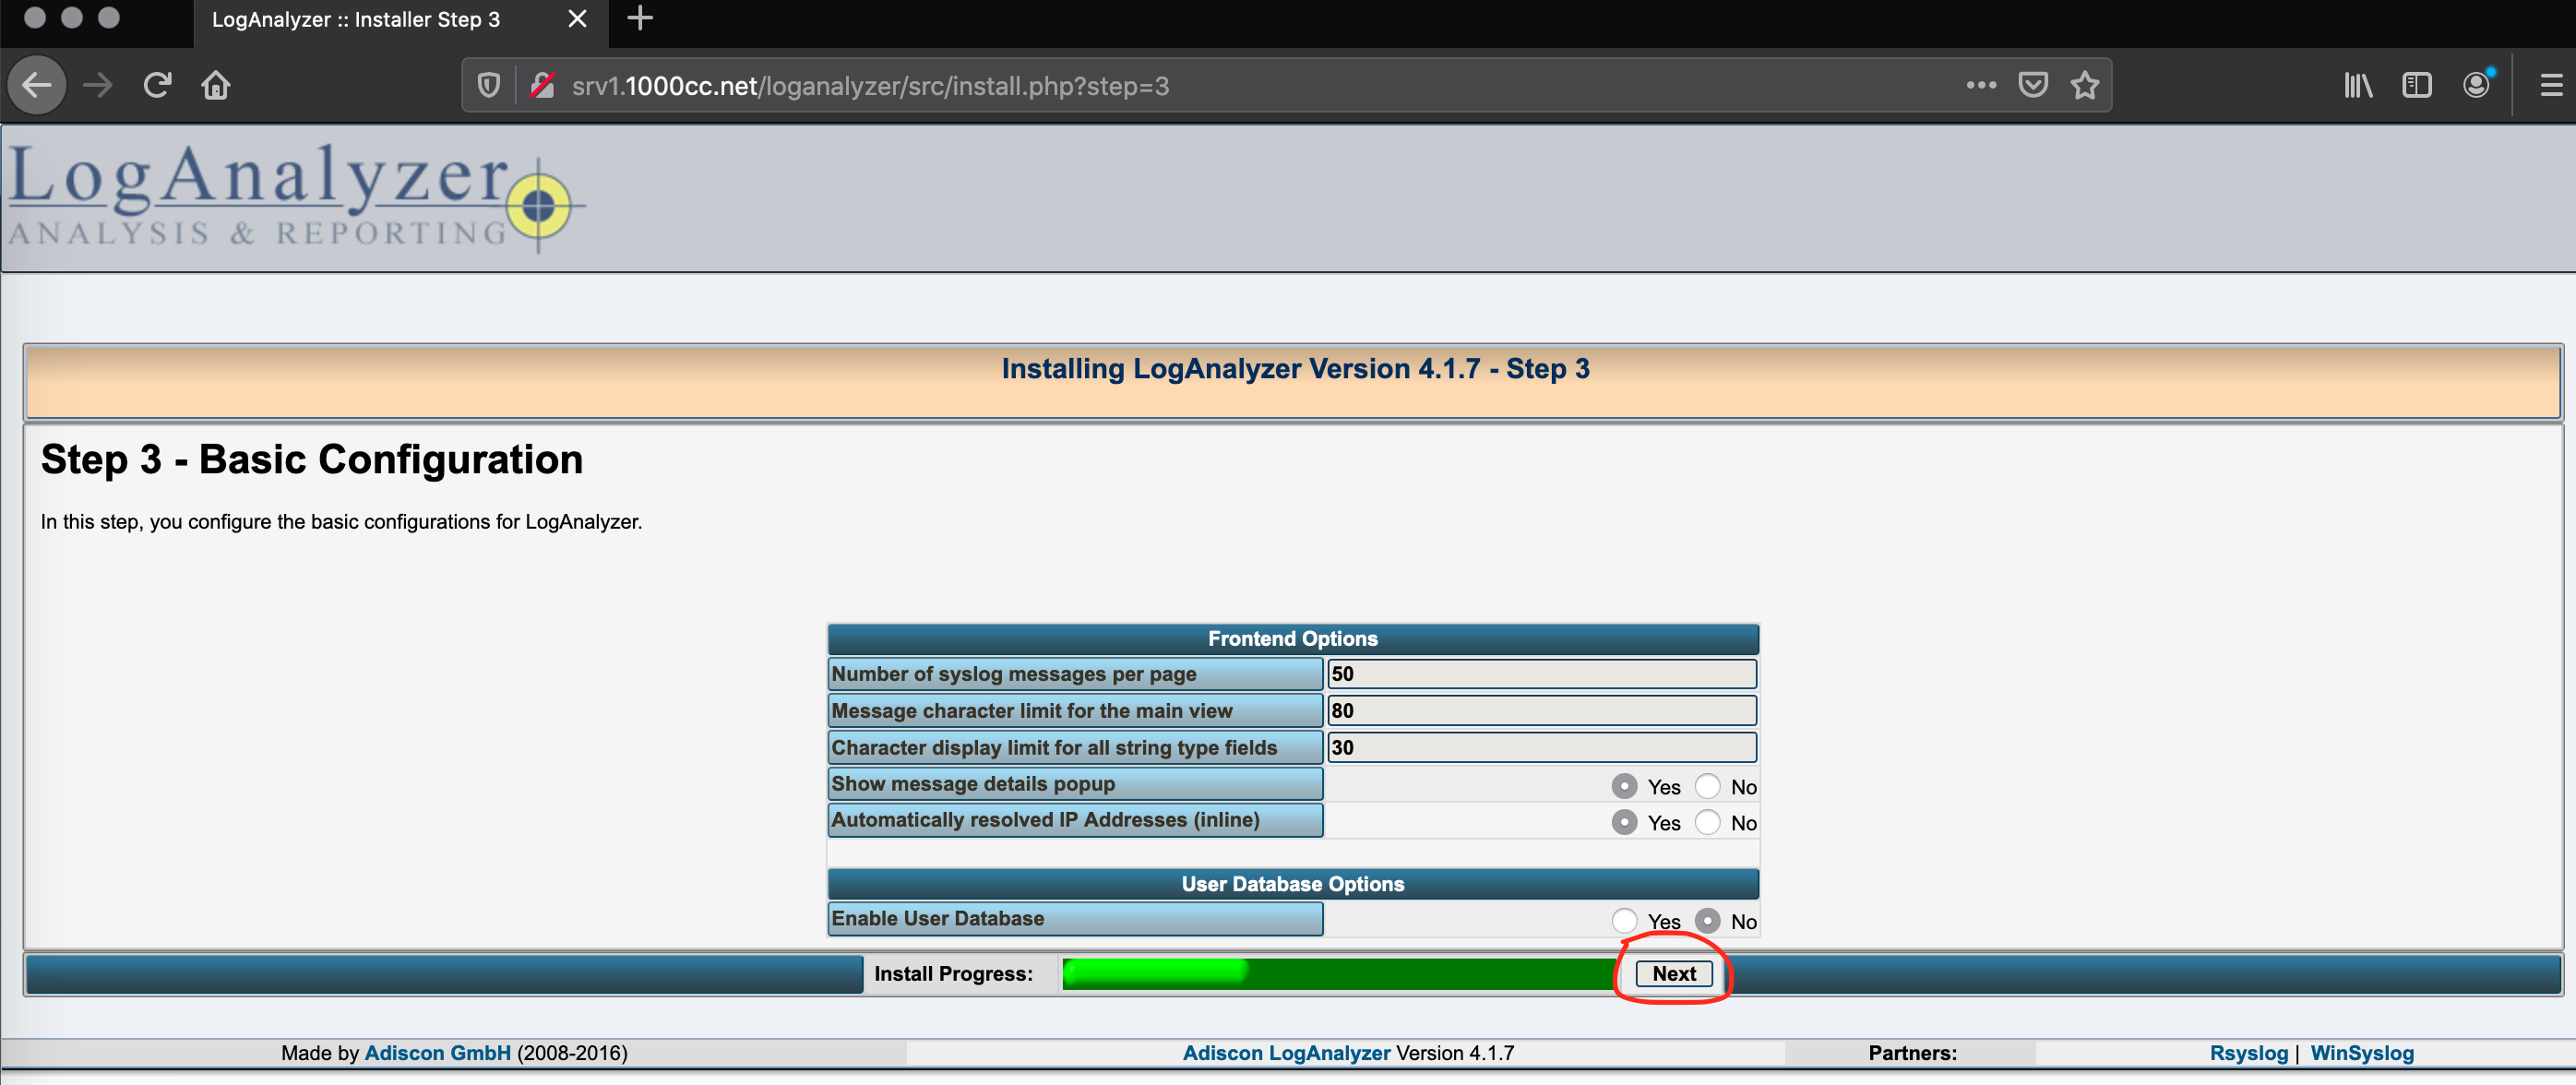The height and width of the screenshot is (1085, 2576).
Task: Select No for resolved IP Addresses
Action: pos(1707,822)
